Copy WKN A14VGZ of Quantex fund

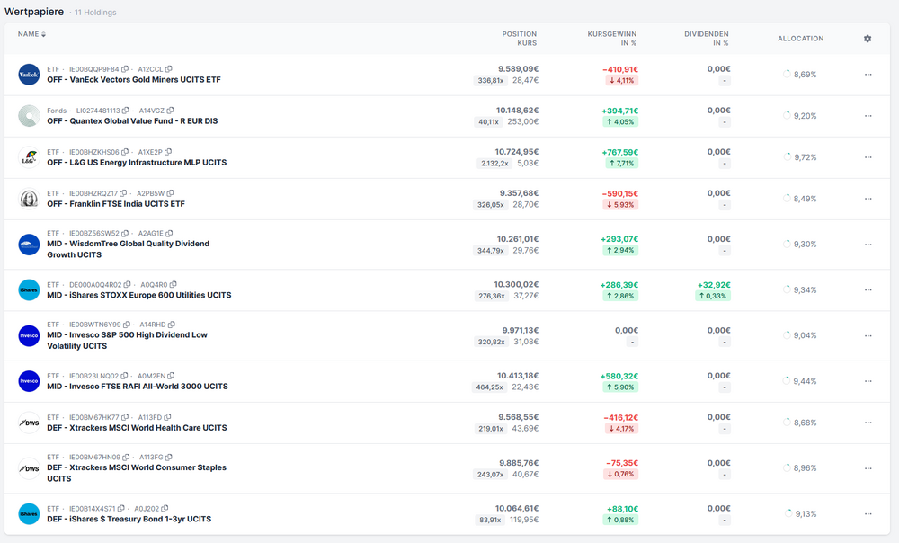click(170, 110)
